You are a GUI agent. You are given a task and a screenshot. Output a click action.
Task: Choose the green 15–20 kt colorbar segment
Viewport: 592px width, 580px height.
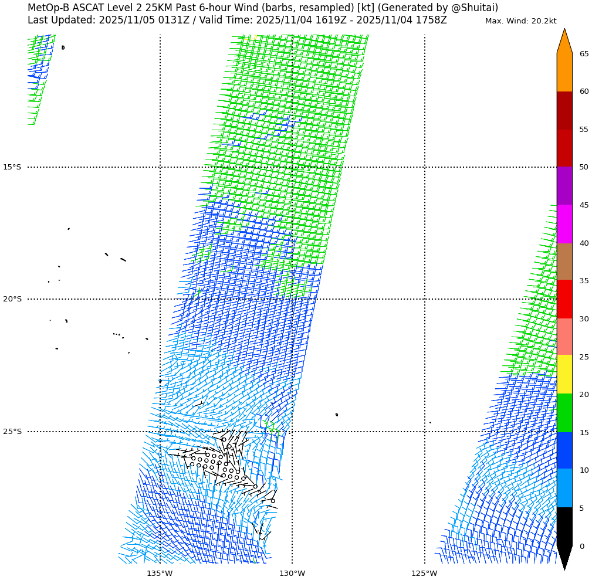tap(564, 413)
